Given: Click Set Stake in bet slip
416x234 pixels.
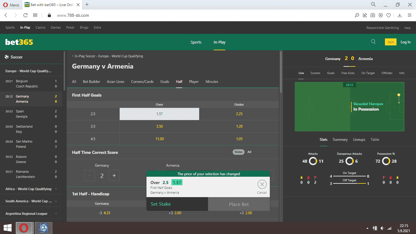Looking at the screenshot, I should [177, 204].
